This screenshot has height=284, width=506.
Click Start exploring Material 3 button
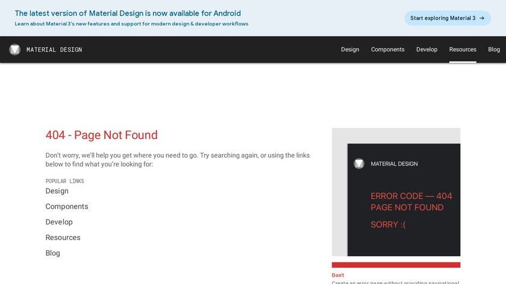click(x=448, y=18)
